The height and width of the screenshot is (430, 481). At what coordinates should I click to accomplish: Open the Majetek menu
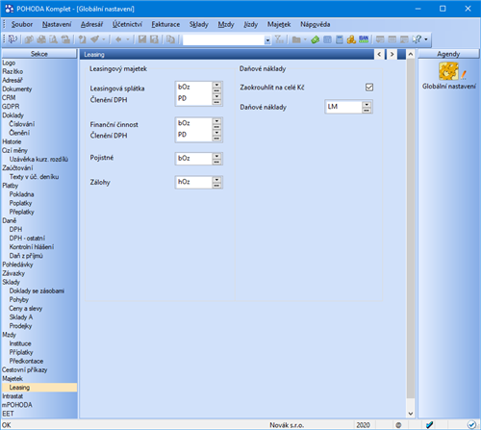(279, 24)
